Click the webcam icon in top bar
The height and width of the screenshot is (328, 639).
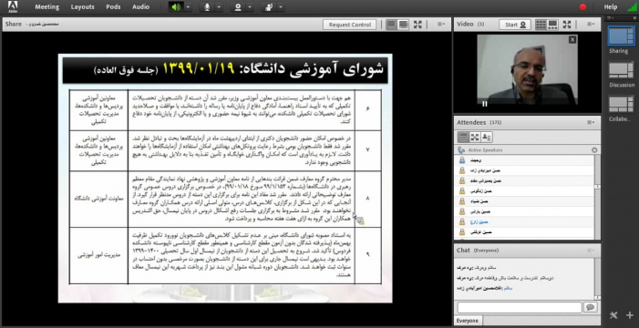point(238,7)
